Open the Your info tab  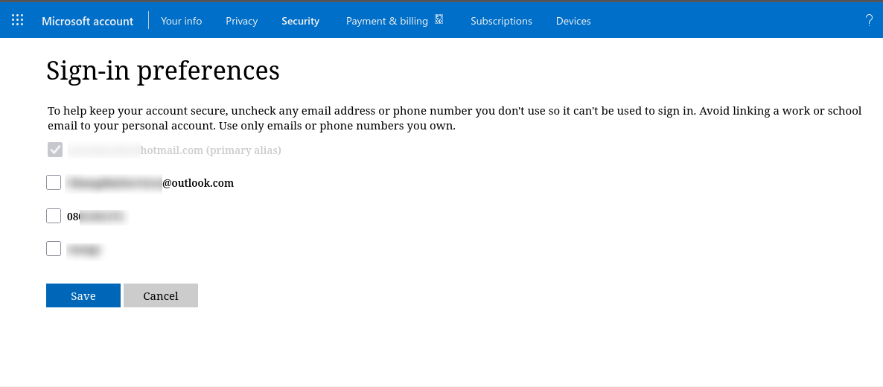pos(181,21)
